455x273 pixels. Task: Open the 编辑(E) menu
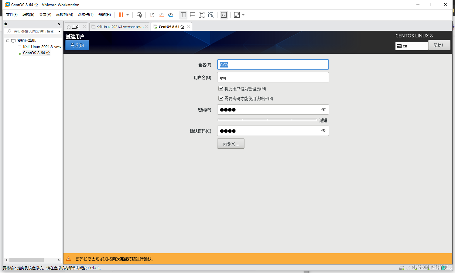[x=28, y=15]
